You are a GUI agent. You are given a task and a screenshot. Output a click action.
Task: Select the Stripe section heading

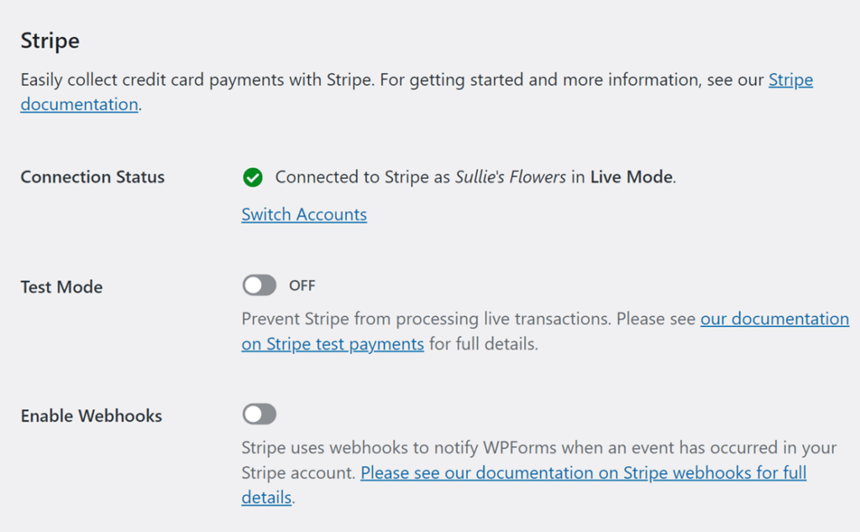50,40
